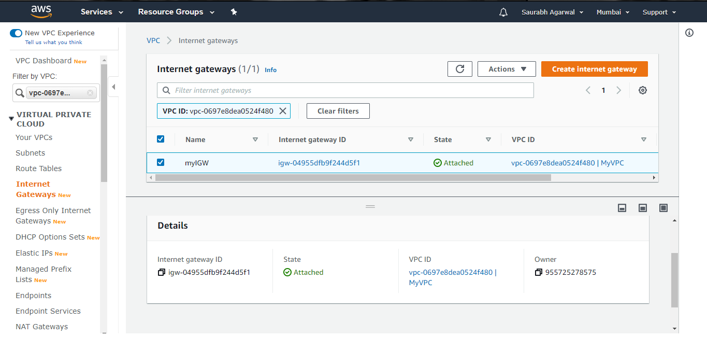Toggle the select-all checkbox in table header
707x337 pixels.
pos(161,139)
